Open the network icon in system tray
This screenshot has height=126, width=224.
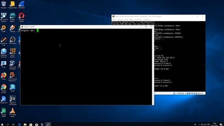(x=202, y=125)
